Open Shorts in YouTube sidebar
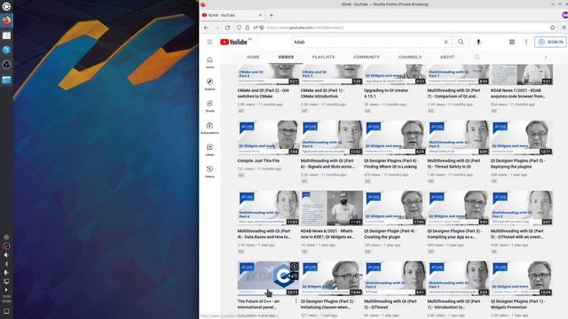This screenshot has height=319, width=568. pos(209,106)
